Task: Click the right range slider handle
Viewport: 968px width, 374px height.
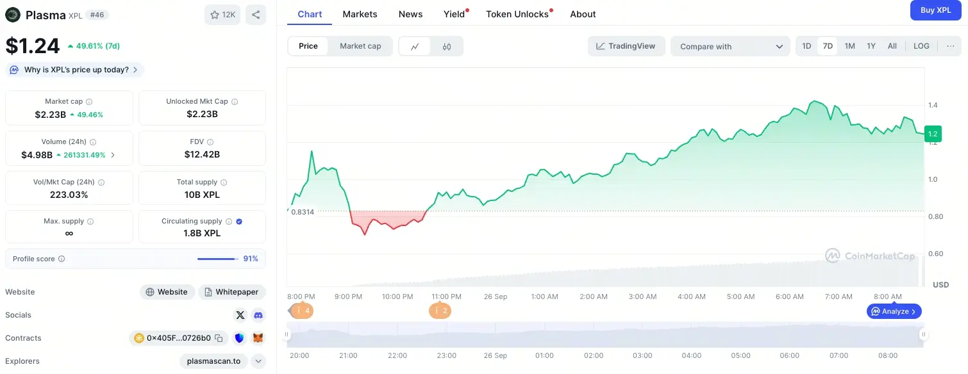Action: (x=924, y=334)
